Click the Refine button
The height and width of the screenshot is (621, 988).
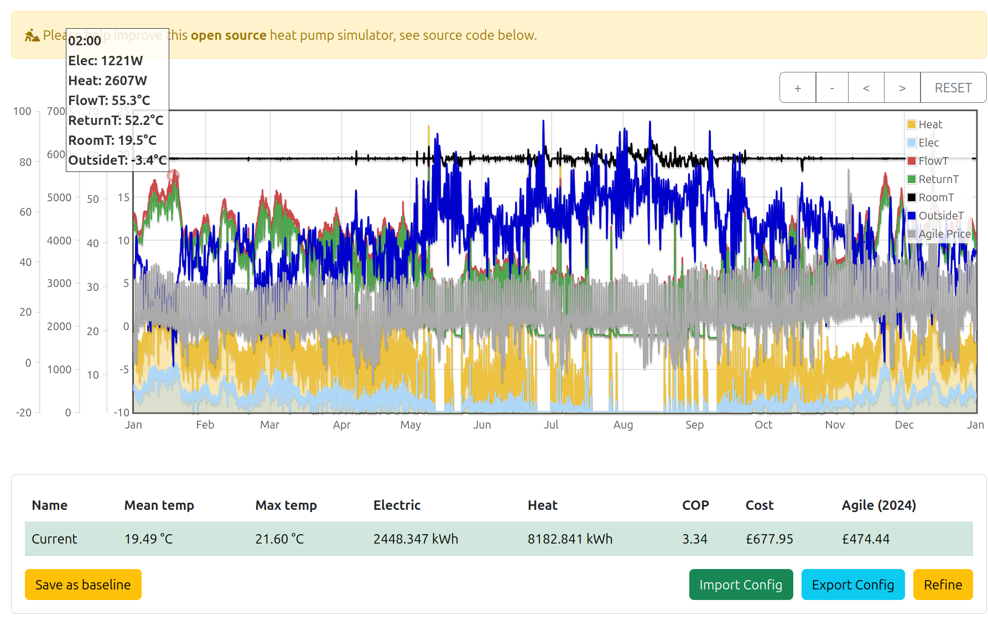tap(943, 585)
